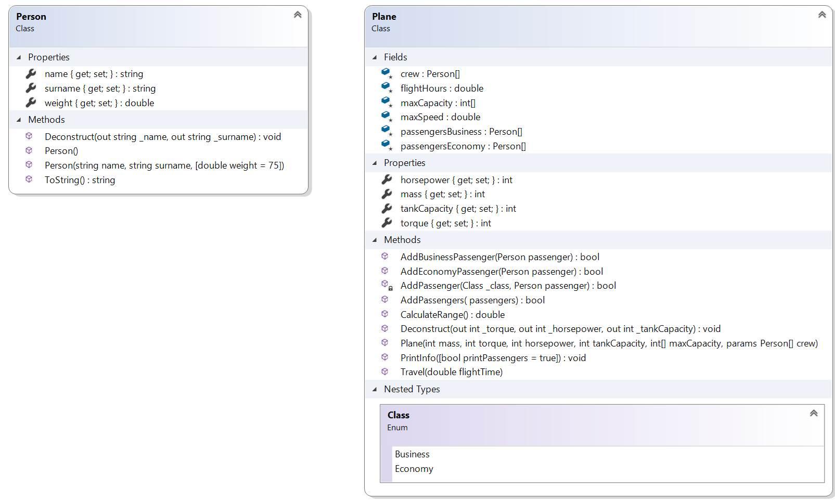
Task: Select the Deconstruct method in Person class
Action: 162,137
